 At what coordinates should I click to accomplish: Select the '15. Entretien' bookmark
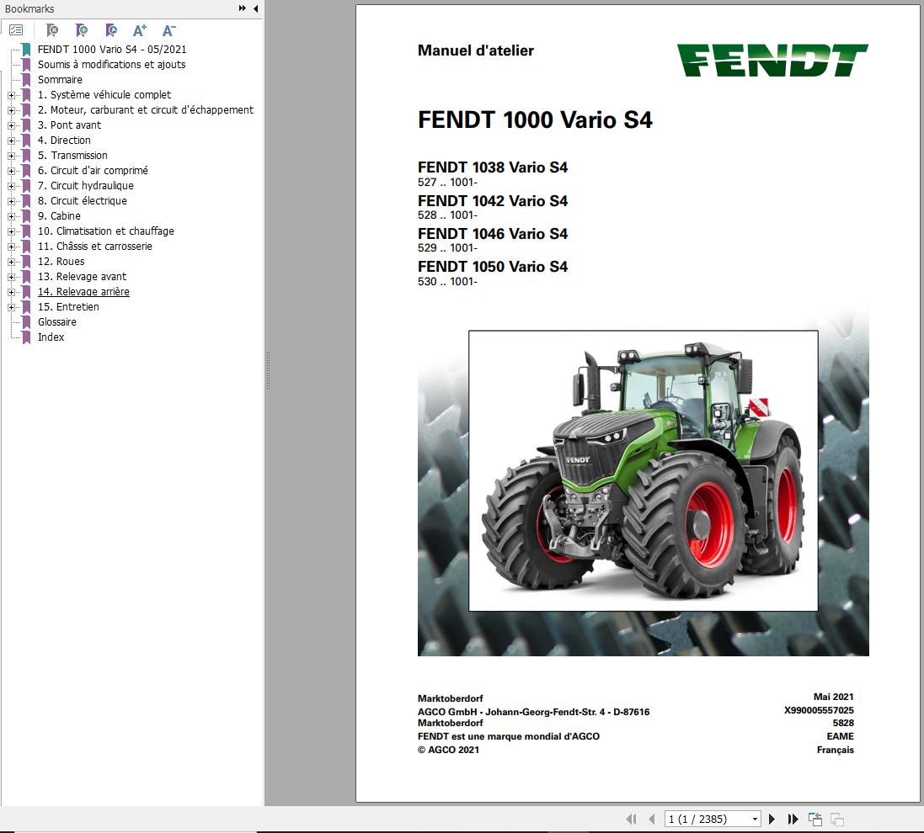[68, 307]
